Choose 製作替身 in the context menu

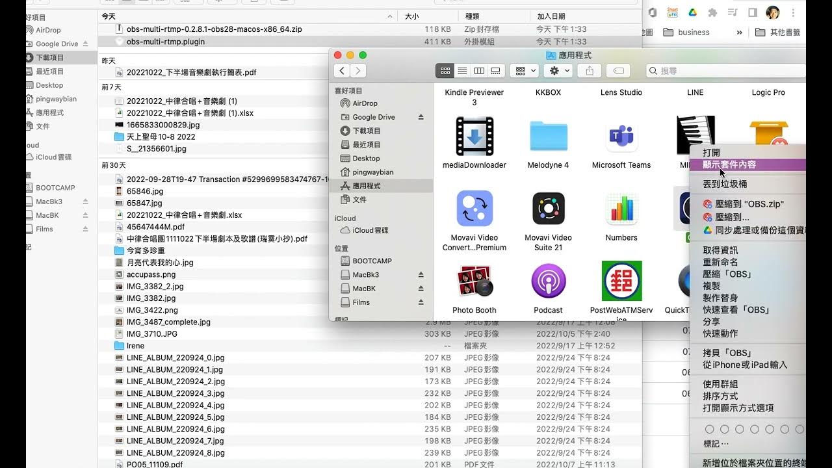point(720,298)
